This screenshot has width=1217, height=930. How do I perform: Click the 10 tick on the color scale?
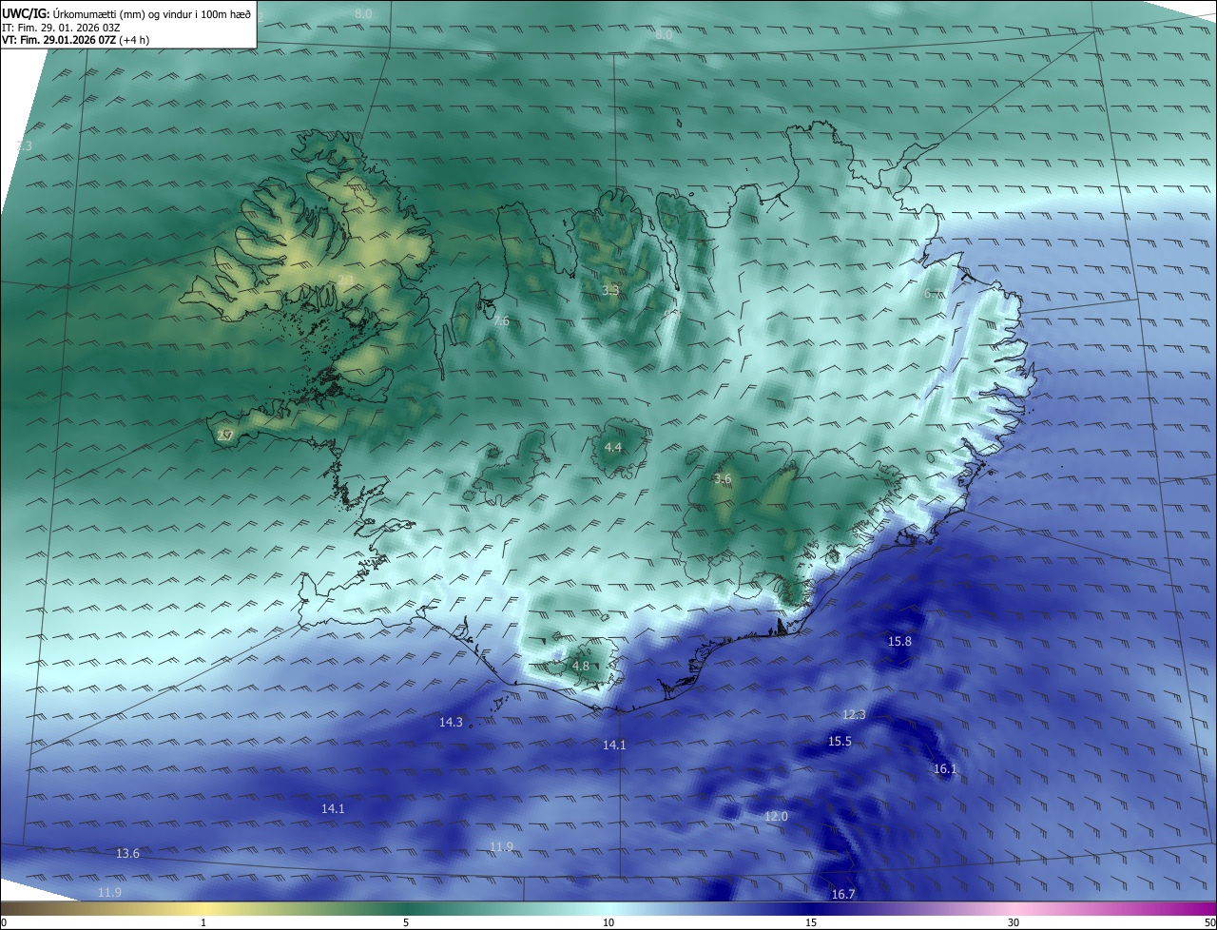point(608,922)
